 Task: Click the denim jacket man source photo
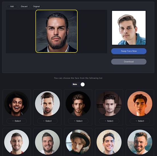129,28
